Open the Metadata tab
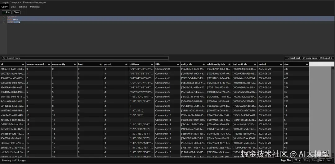335x164 pixels. click(35, 6)
